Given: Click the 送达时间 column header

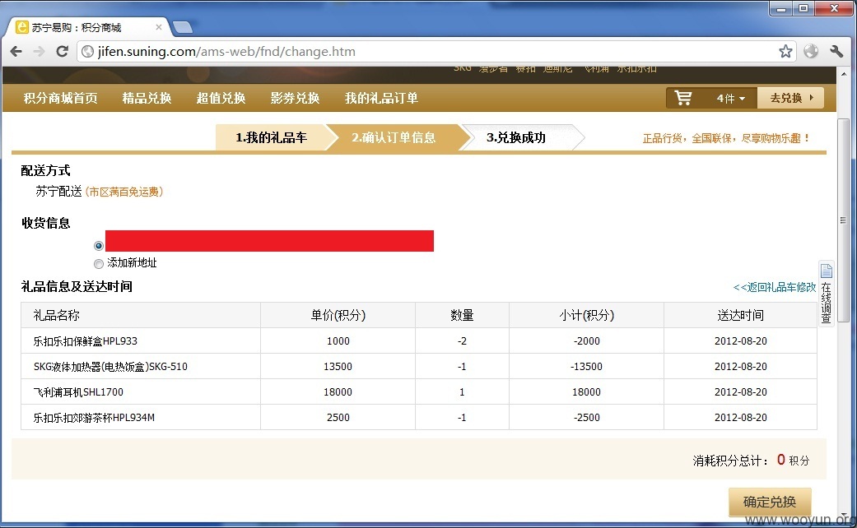Looking at the screenshot, I should point(741,315).
